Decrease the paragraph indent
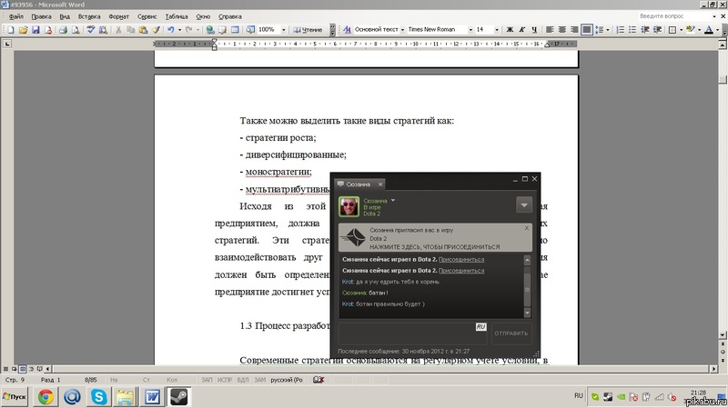728x408 pixels. 645,30
